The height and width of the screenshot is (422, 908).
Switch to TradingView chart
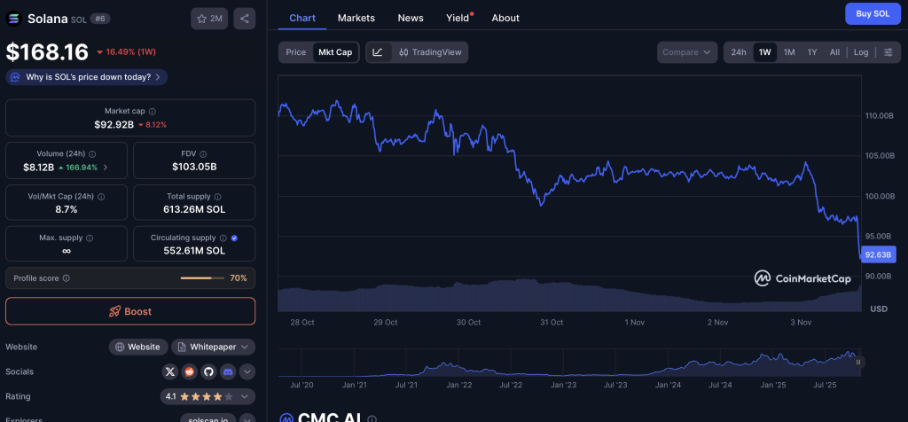[x=430, y=52]
